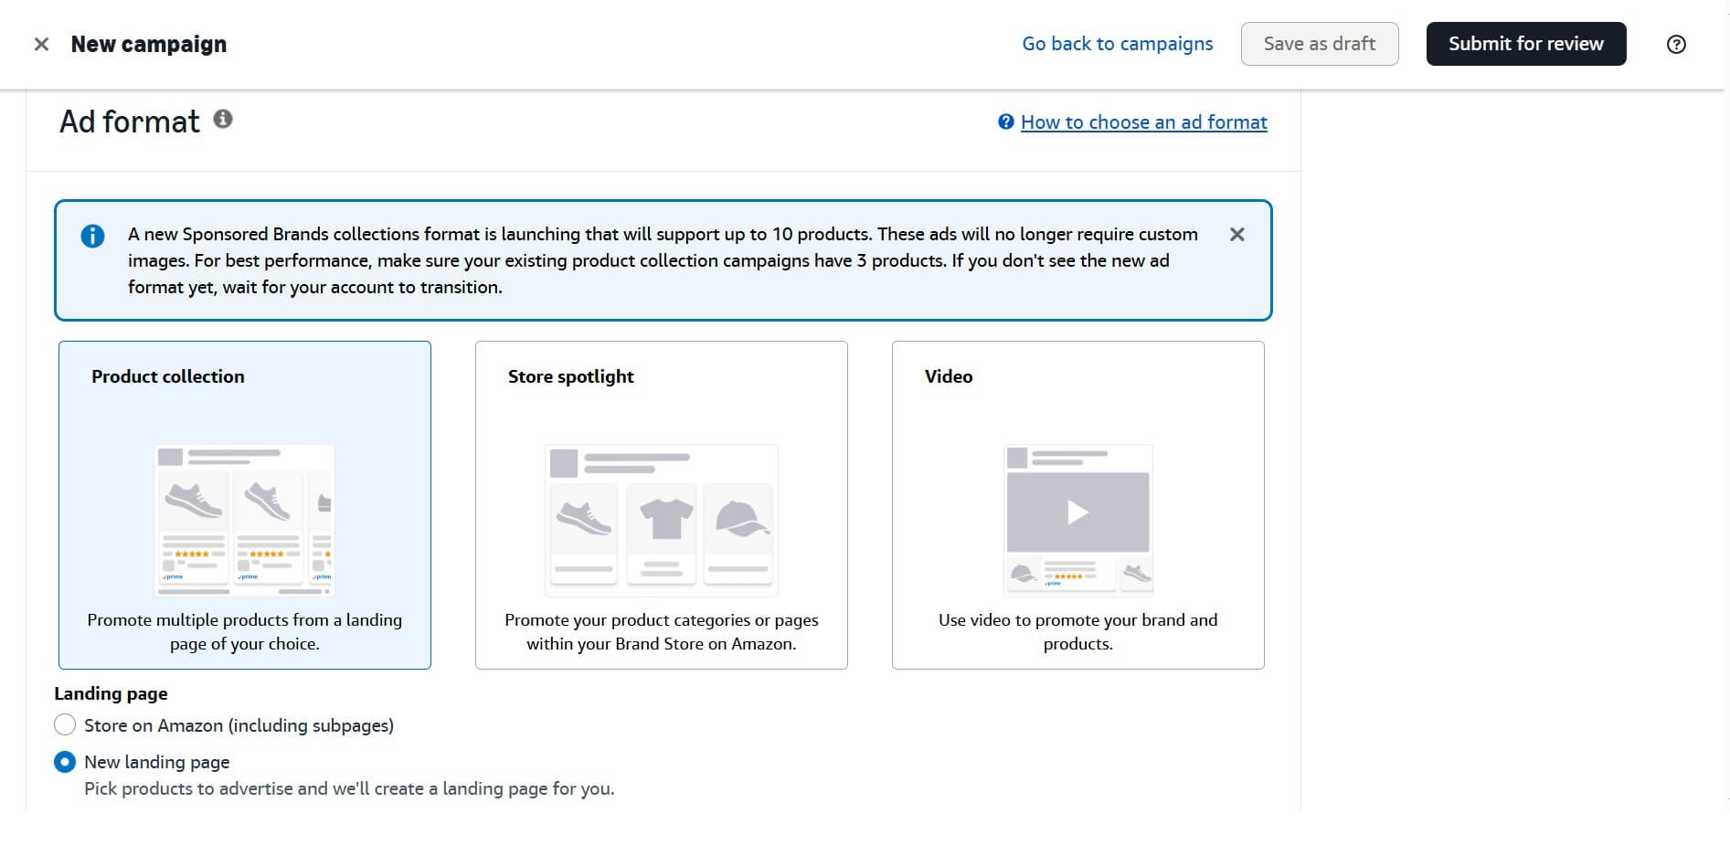Select the New landing page radio button
Viewport: 1730px width, 845px height.
point(65,762)
